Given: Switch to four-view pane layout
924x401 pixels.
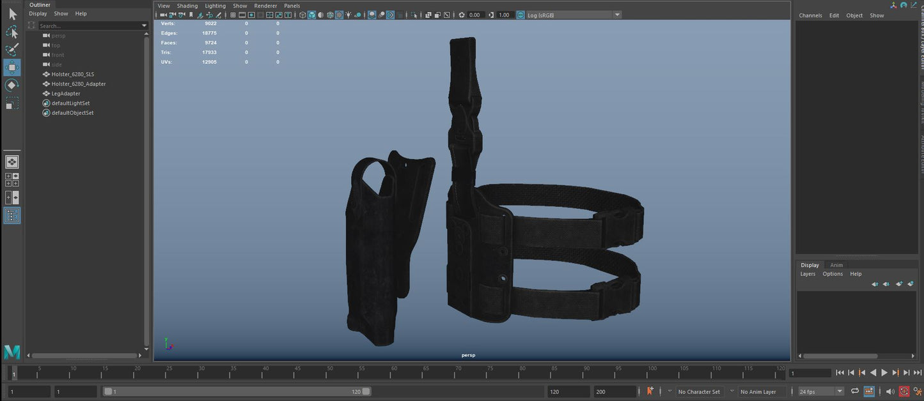Looking at the screenshot, I should point(12,180).
